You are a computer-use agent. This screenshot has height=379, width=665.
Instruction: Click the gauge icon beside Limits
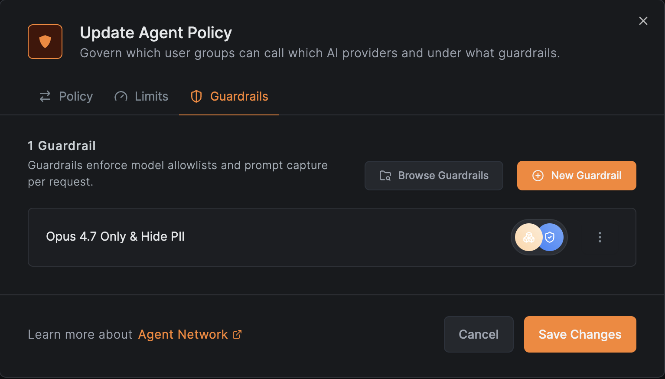[121, 96]
